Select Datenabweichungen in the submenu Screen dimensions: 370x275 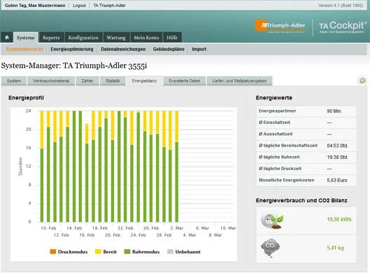click(123, 49)
